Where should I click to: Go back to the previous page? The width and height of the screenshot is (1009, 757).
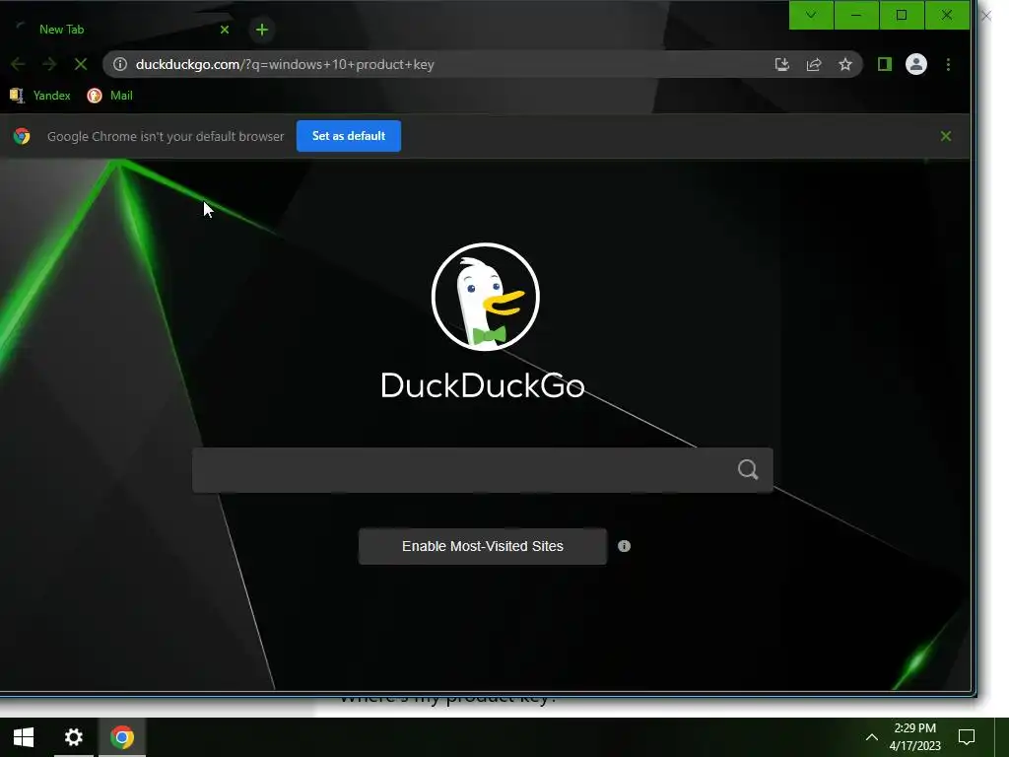(18, 64)
